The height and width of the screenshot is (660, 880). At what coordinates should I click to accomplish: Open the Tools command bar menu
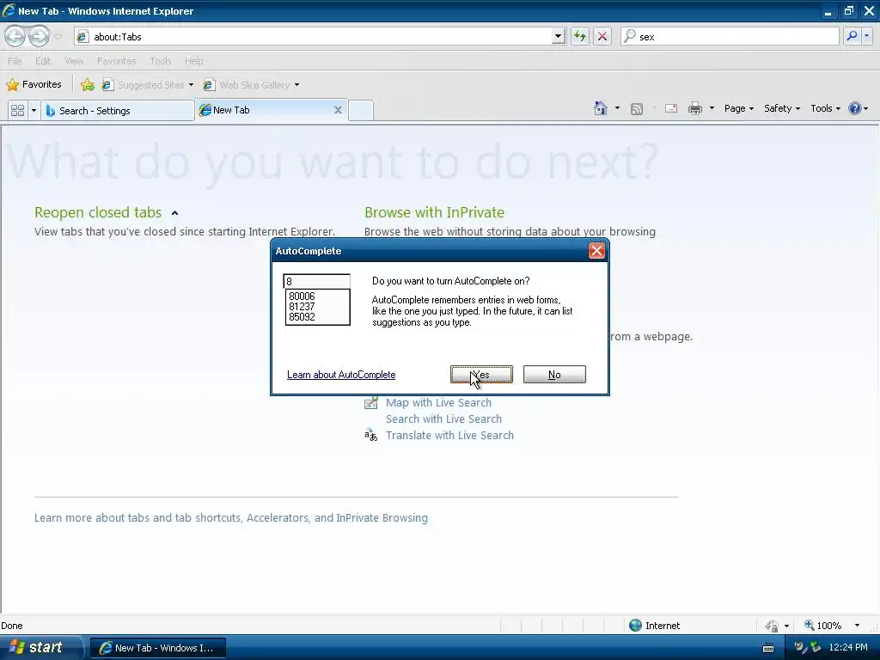[x=825, y=108]
